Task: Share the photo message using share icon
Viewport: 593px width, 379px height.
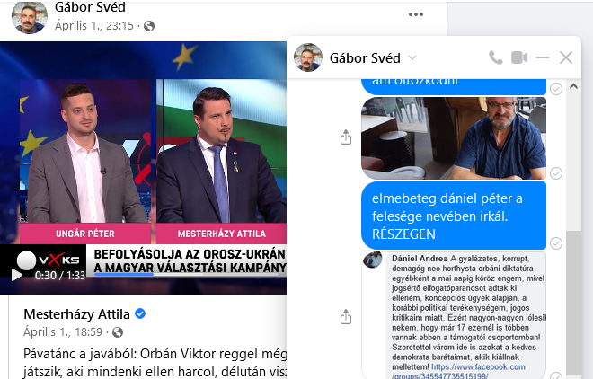Action: [x=346, y=137]
